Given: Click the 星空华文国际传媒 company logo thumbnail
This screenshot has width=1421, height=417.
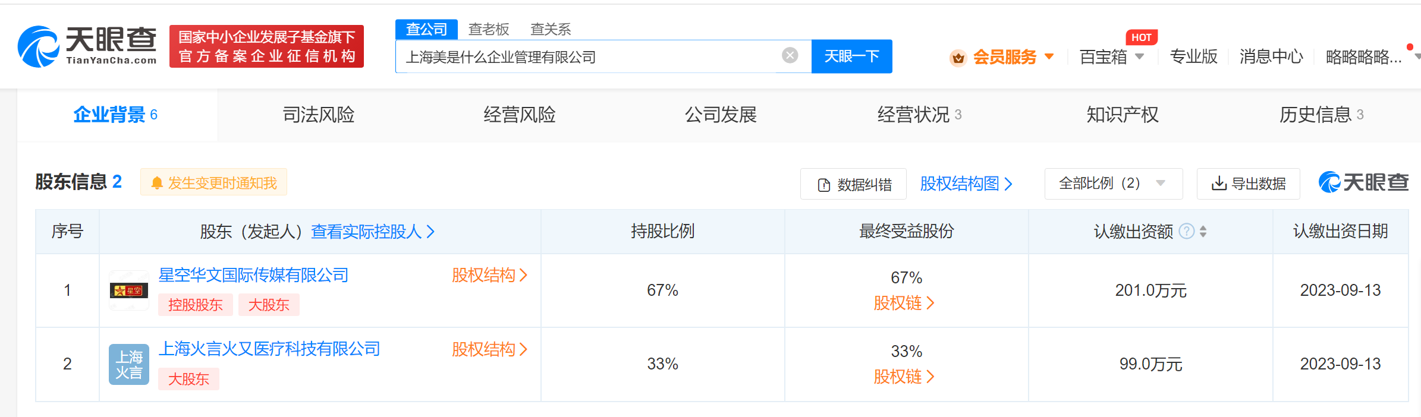Looking at the screenshot, I should point(128,290).
